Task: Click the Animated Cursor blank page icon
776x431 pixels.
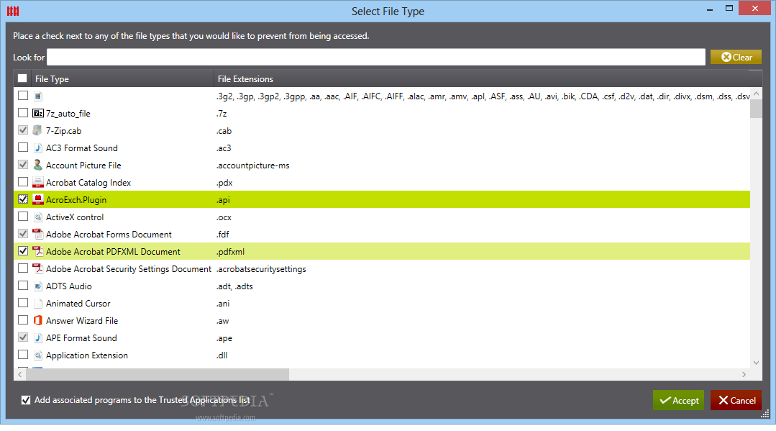Action: tap(38, 304)
